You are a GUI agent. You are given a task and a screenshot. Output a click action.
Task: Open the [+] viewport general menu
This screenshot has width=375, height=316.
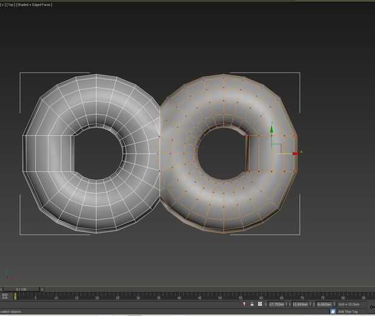[x=3, y=5]
